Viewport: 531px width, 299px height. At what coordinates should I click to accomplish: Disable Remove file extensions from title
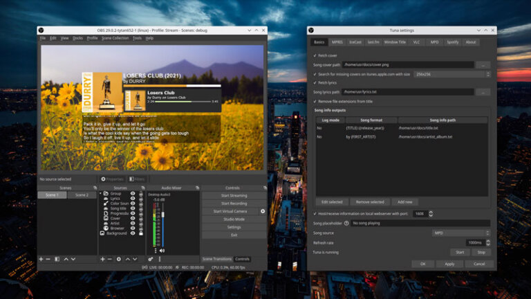tap(315, 101)
